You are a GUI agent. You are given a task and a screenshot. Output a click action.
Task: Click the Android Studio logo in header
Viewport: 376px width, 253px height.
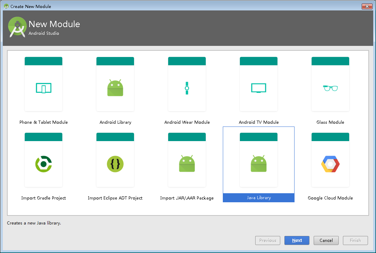(17, 27)
